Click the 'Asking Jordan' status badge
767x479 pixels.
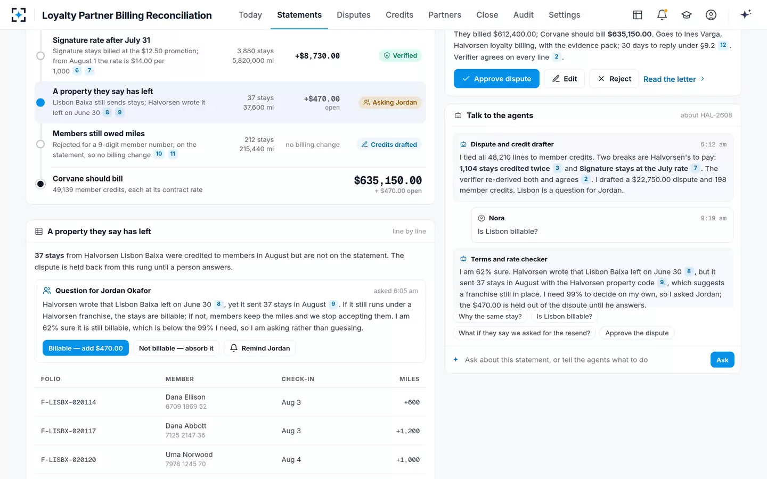tap(390, 102)
